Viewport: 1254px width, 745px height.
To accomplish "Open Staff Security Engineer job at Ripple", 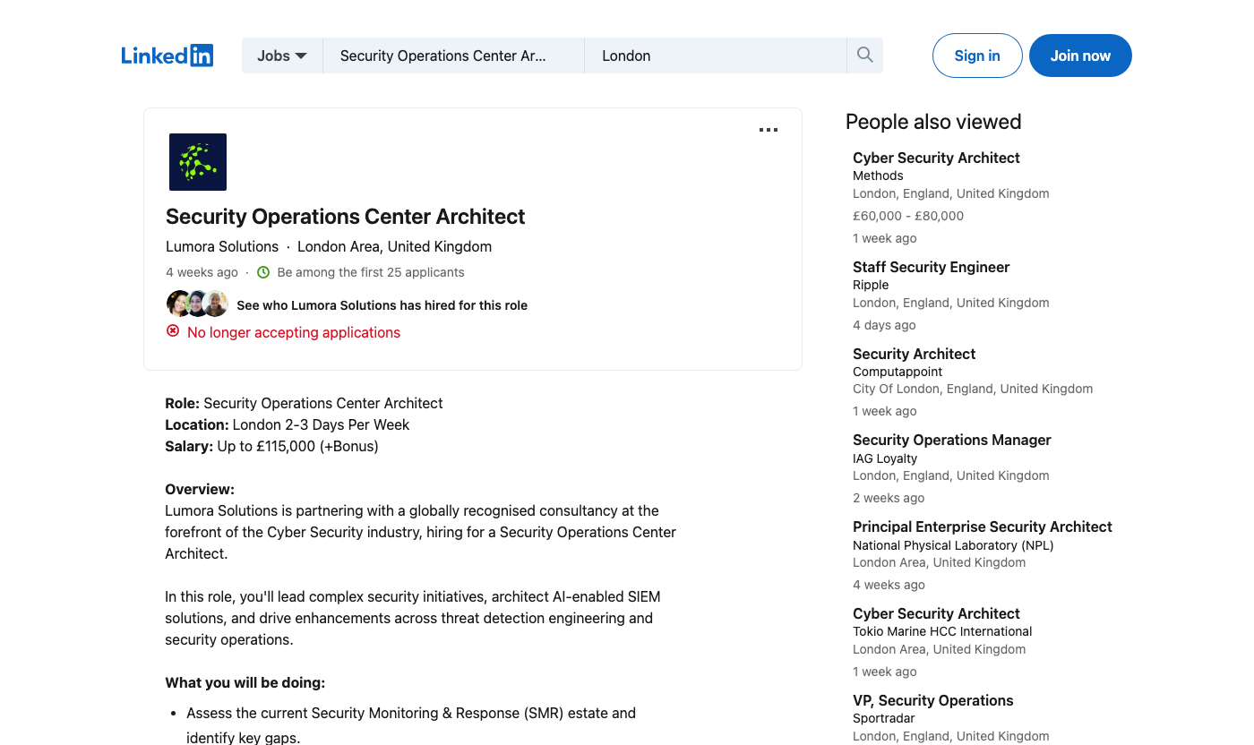I will 931,267.
